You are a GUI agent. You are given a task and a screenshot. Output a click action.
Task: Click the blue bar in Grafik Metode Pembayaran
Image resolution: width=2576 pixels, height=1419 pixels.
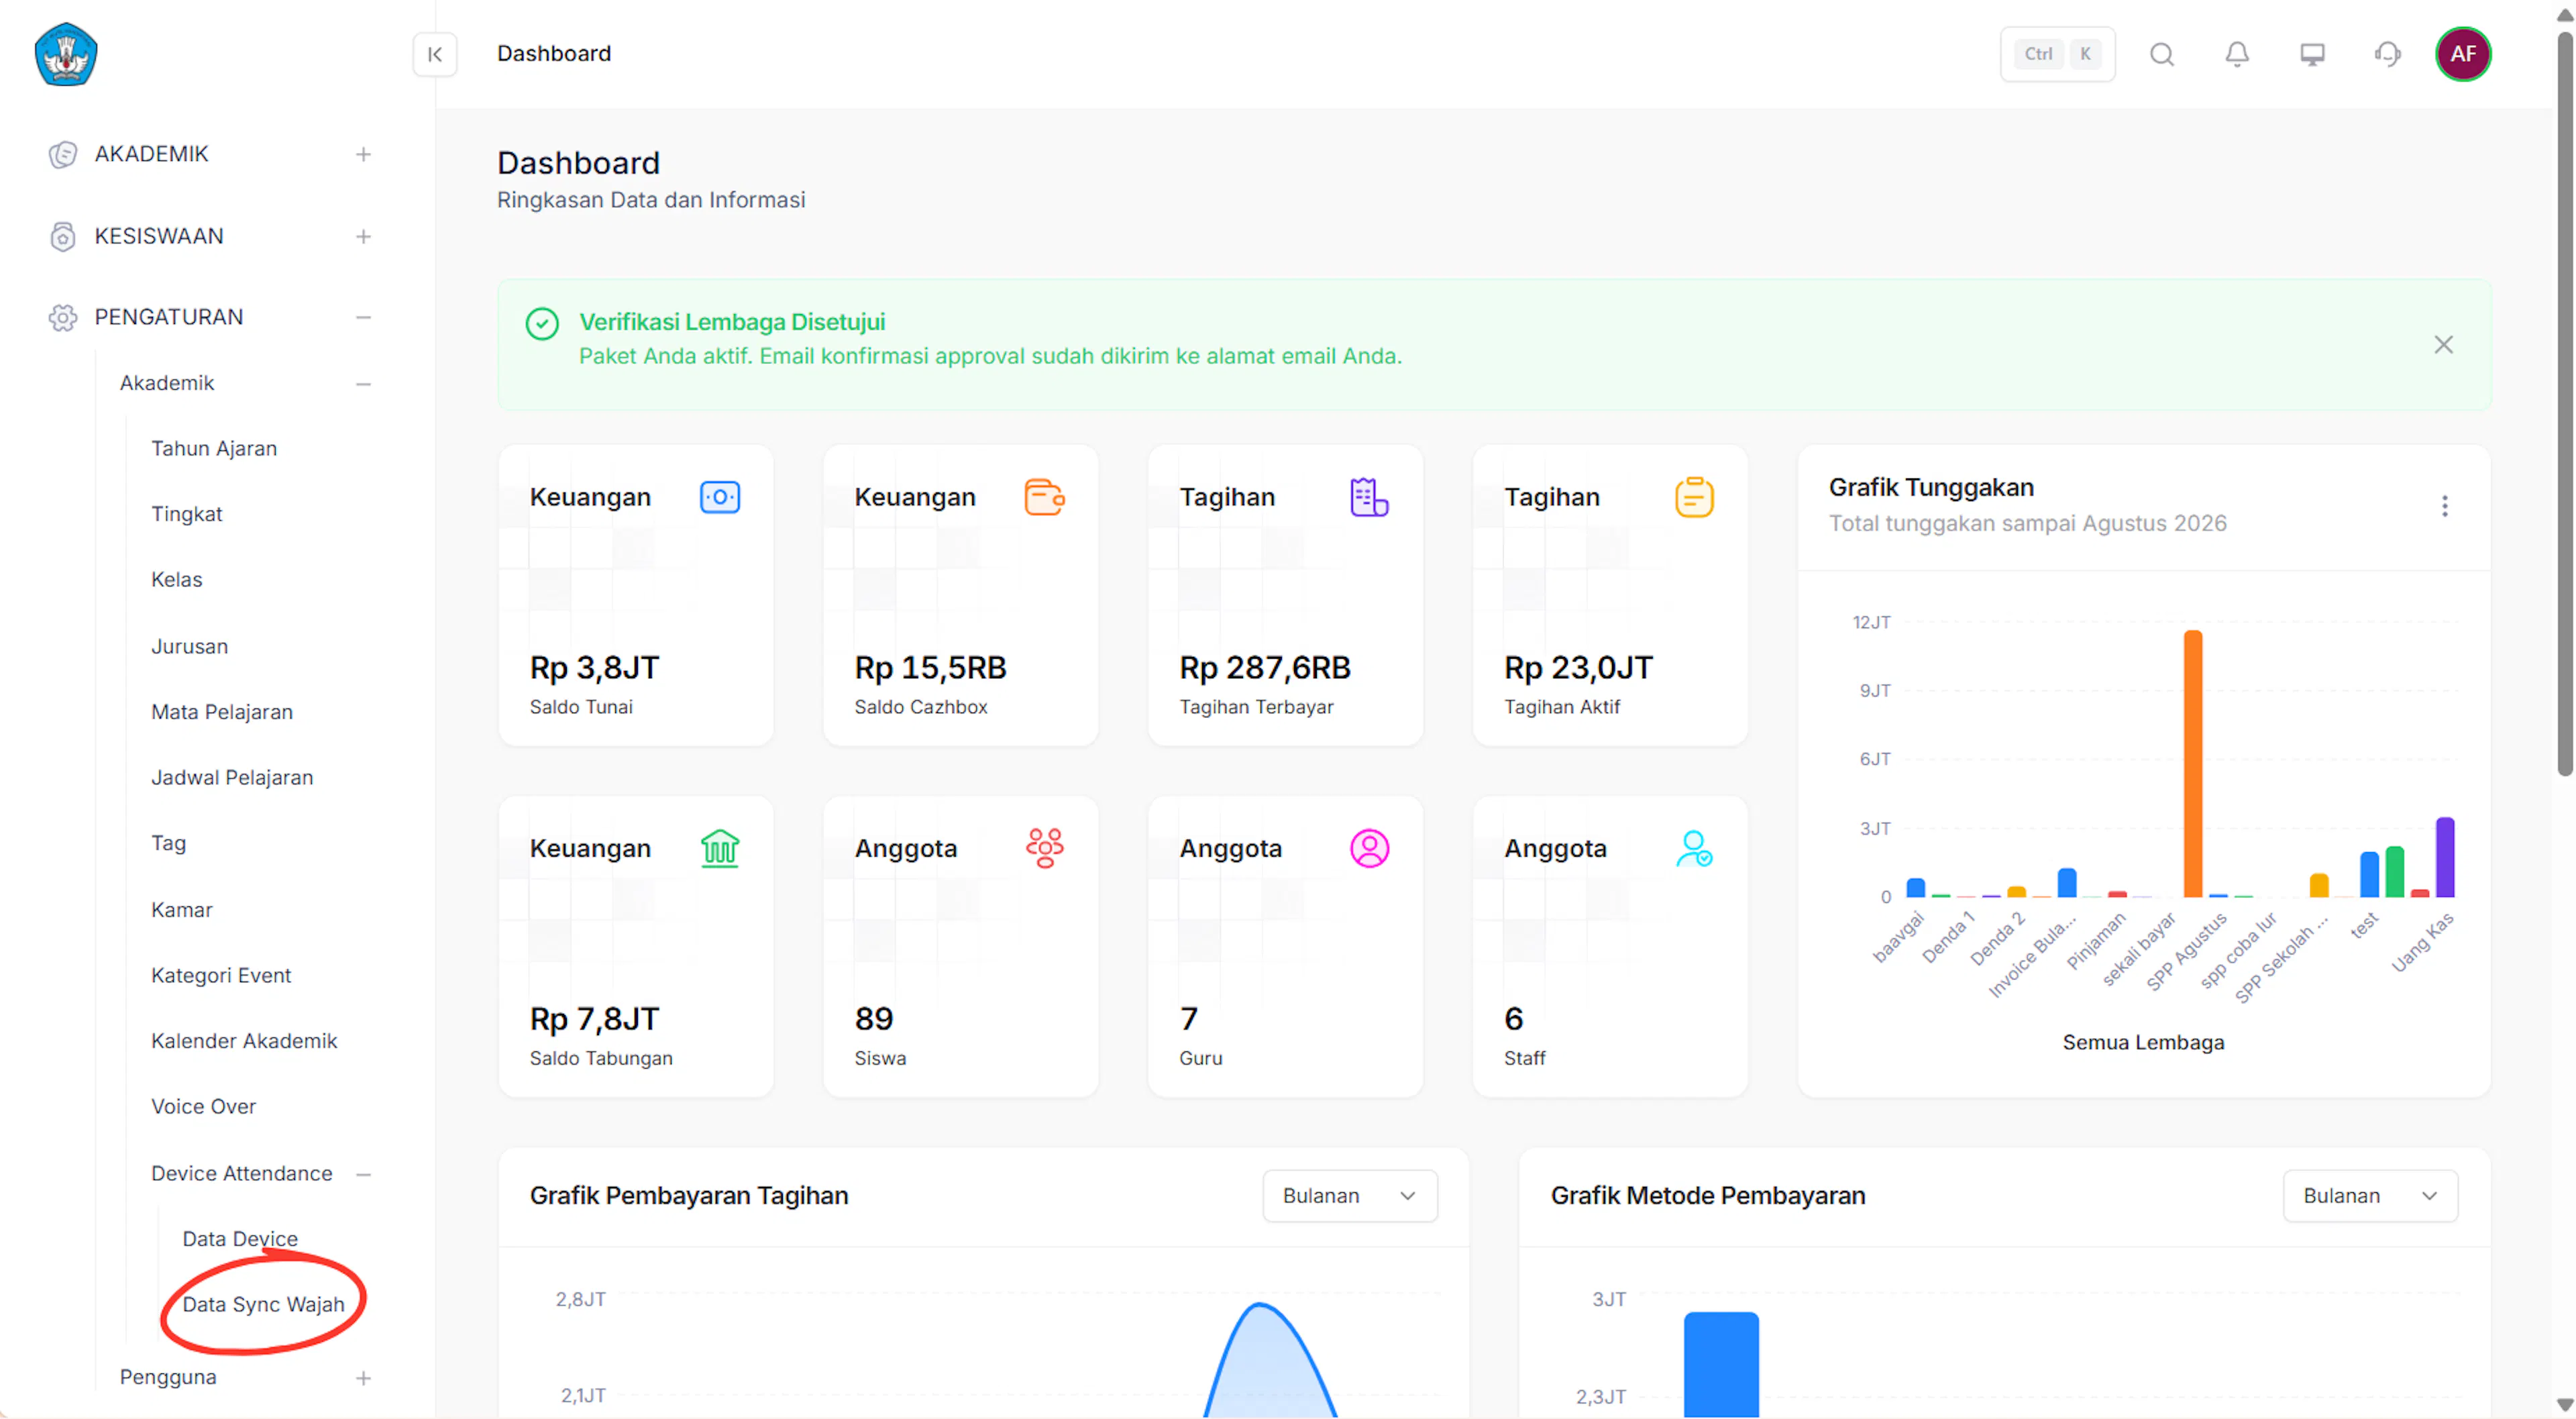tap(1721, 1364)
